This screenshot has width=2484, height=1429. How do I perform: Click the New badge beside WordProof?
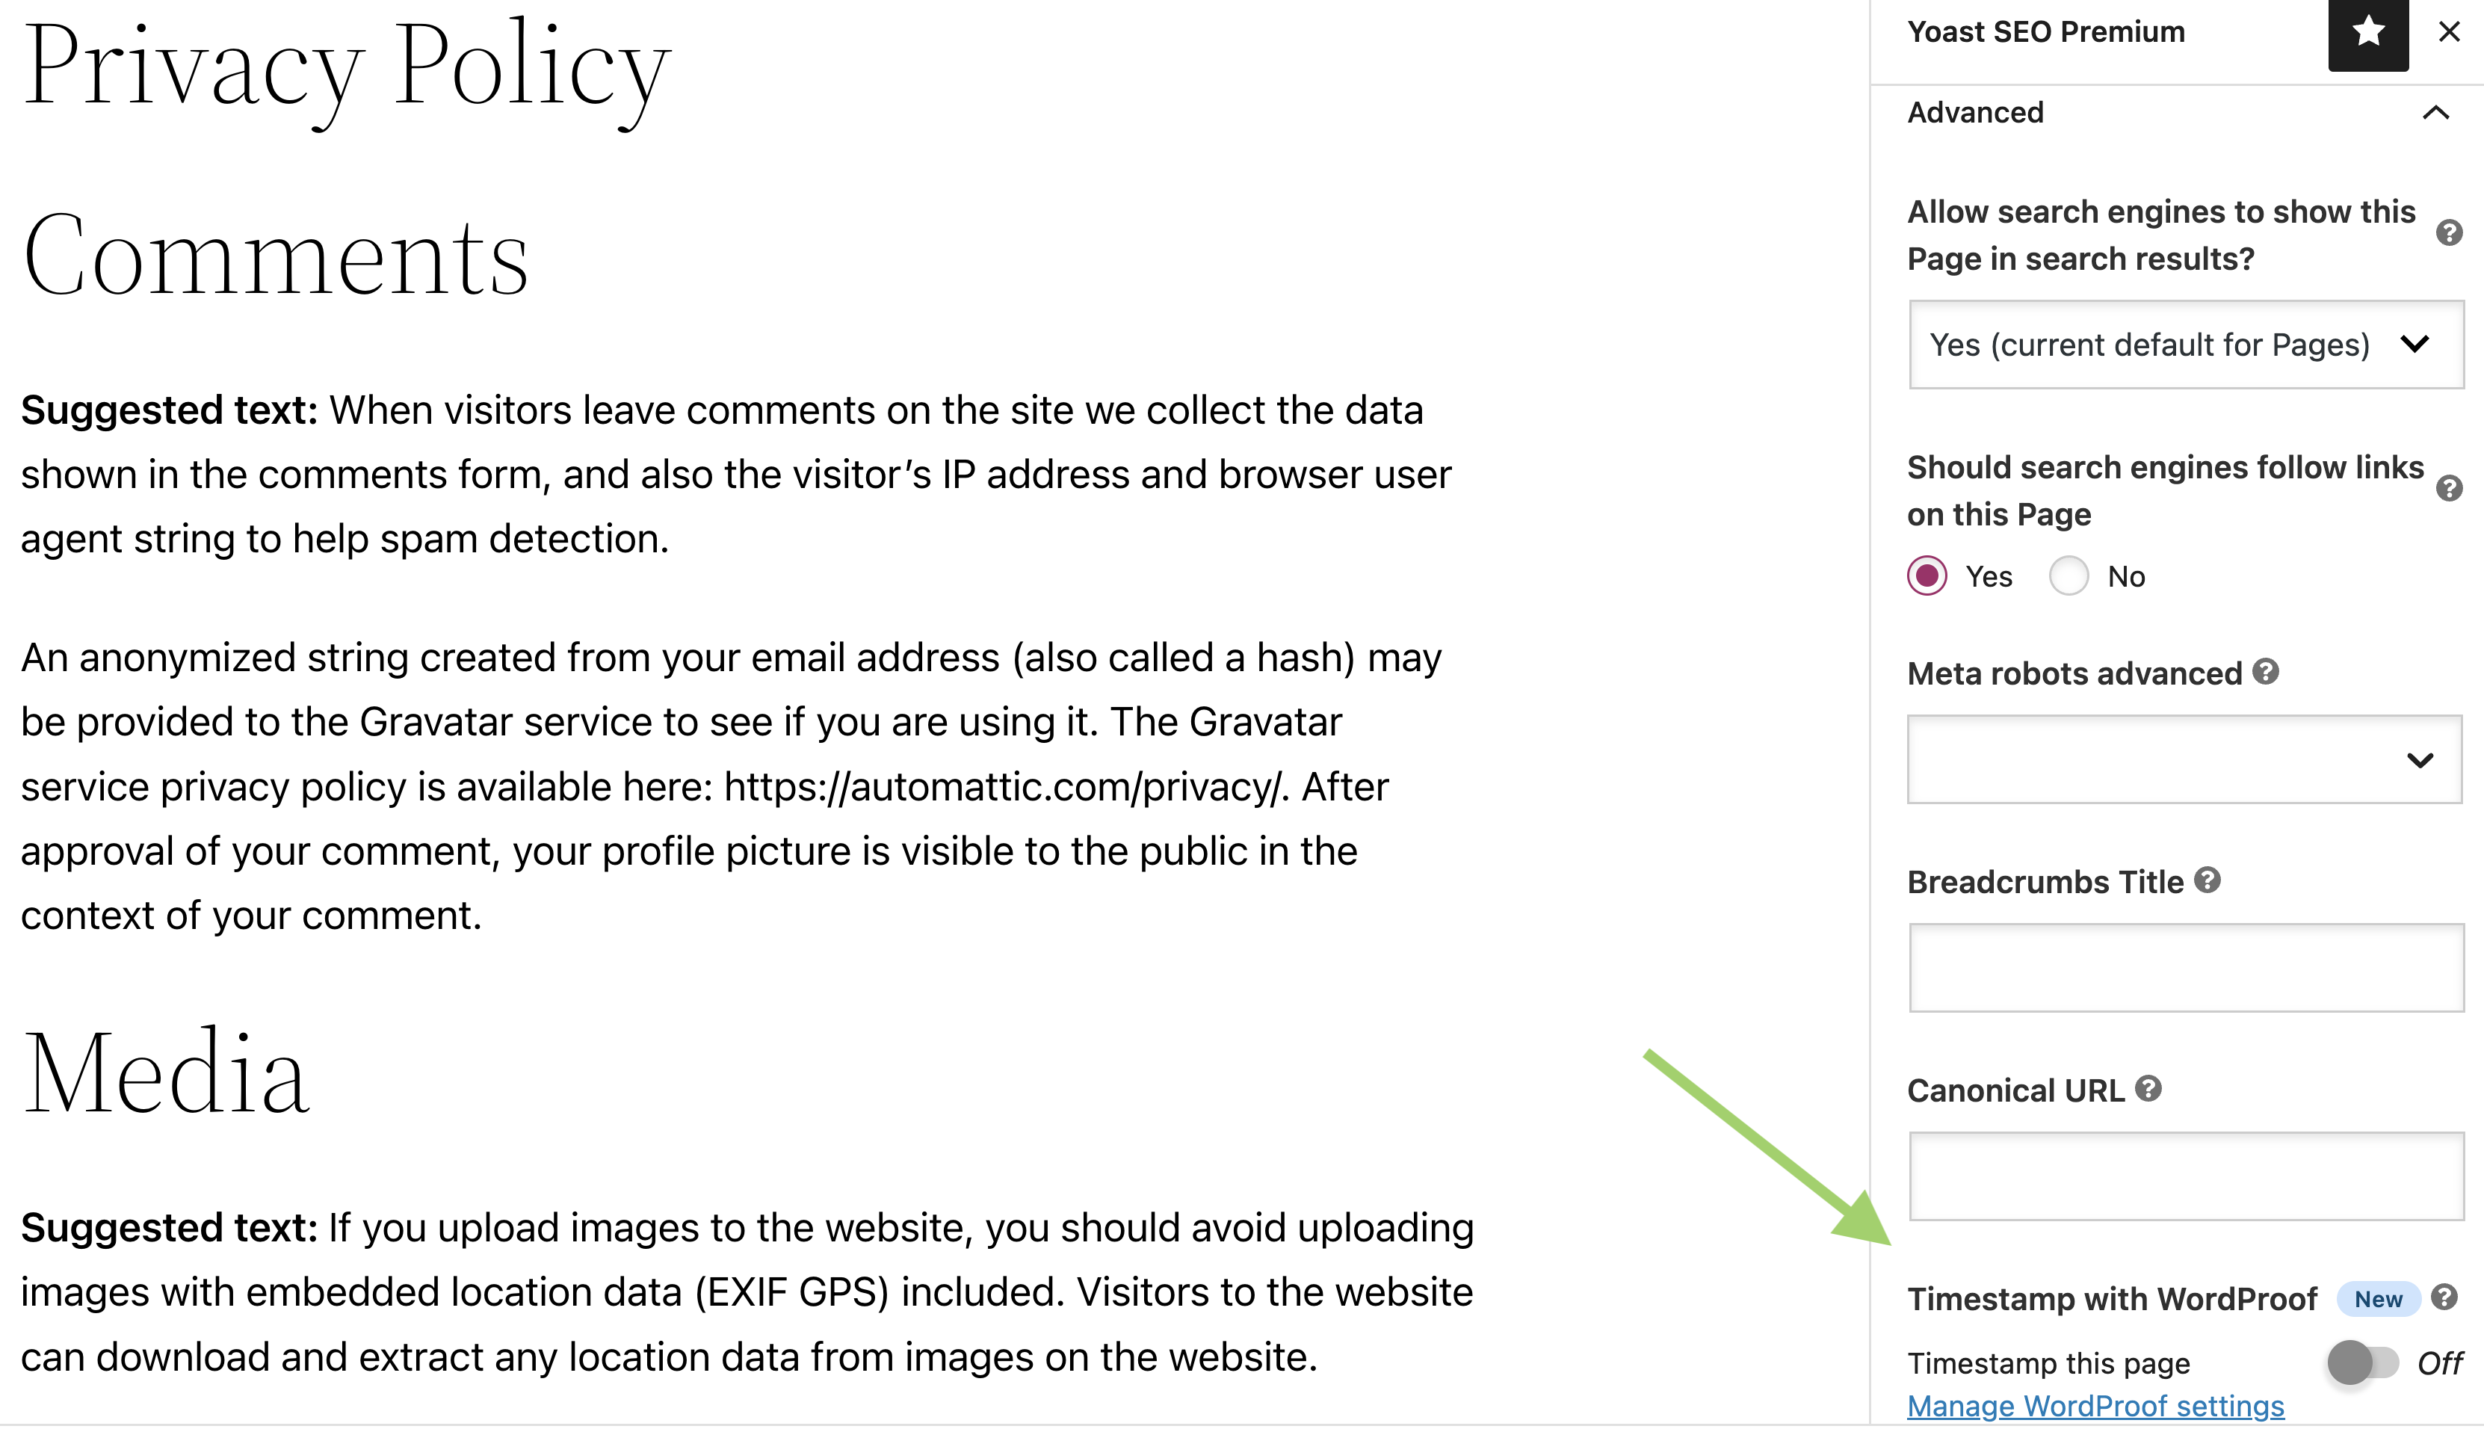[2378, 1298]
